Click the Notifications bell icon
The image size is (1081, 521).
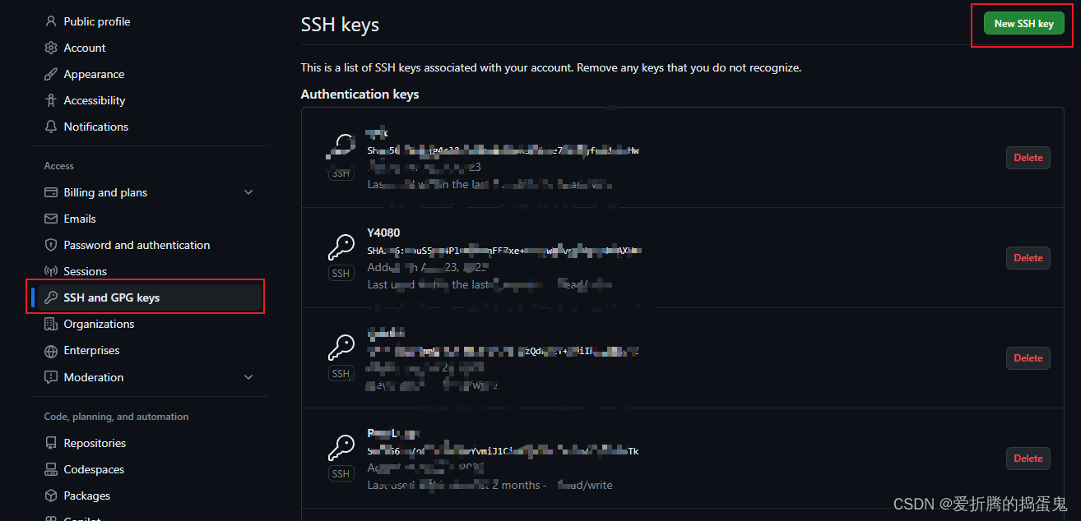(50, 127)
